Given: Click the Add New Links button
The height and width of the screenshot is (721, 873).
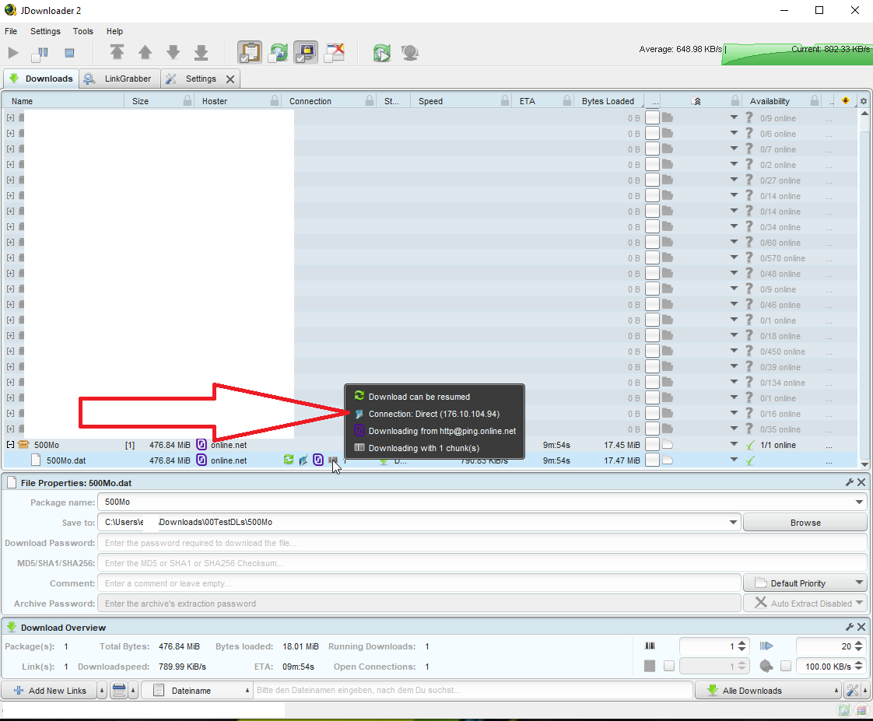Looking at the screenshot, I should (x=50, y=691).
